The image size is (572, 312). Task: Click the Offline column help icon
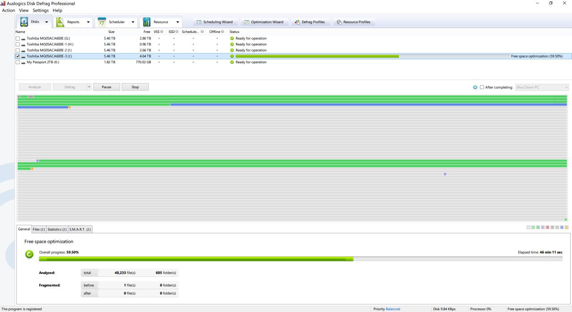tap(223, 32)
